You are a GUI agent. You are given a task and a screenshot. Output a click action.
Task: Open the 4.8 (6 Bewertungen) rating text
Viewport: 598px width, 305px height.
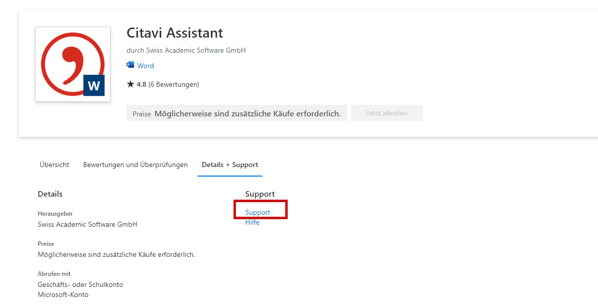click(x=168, y=84)
